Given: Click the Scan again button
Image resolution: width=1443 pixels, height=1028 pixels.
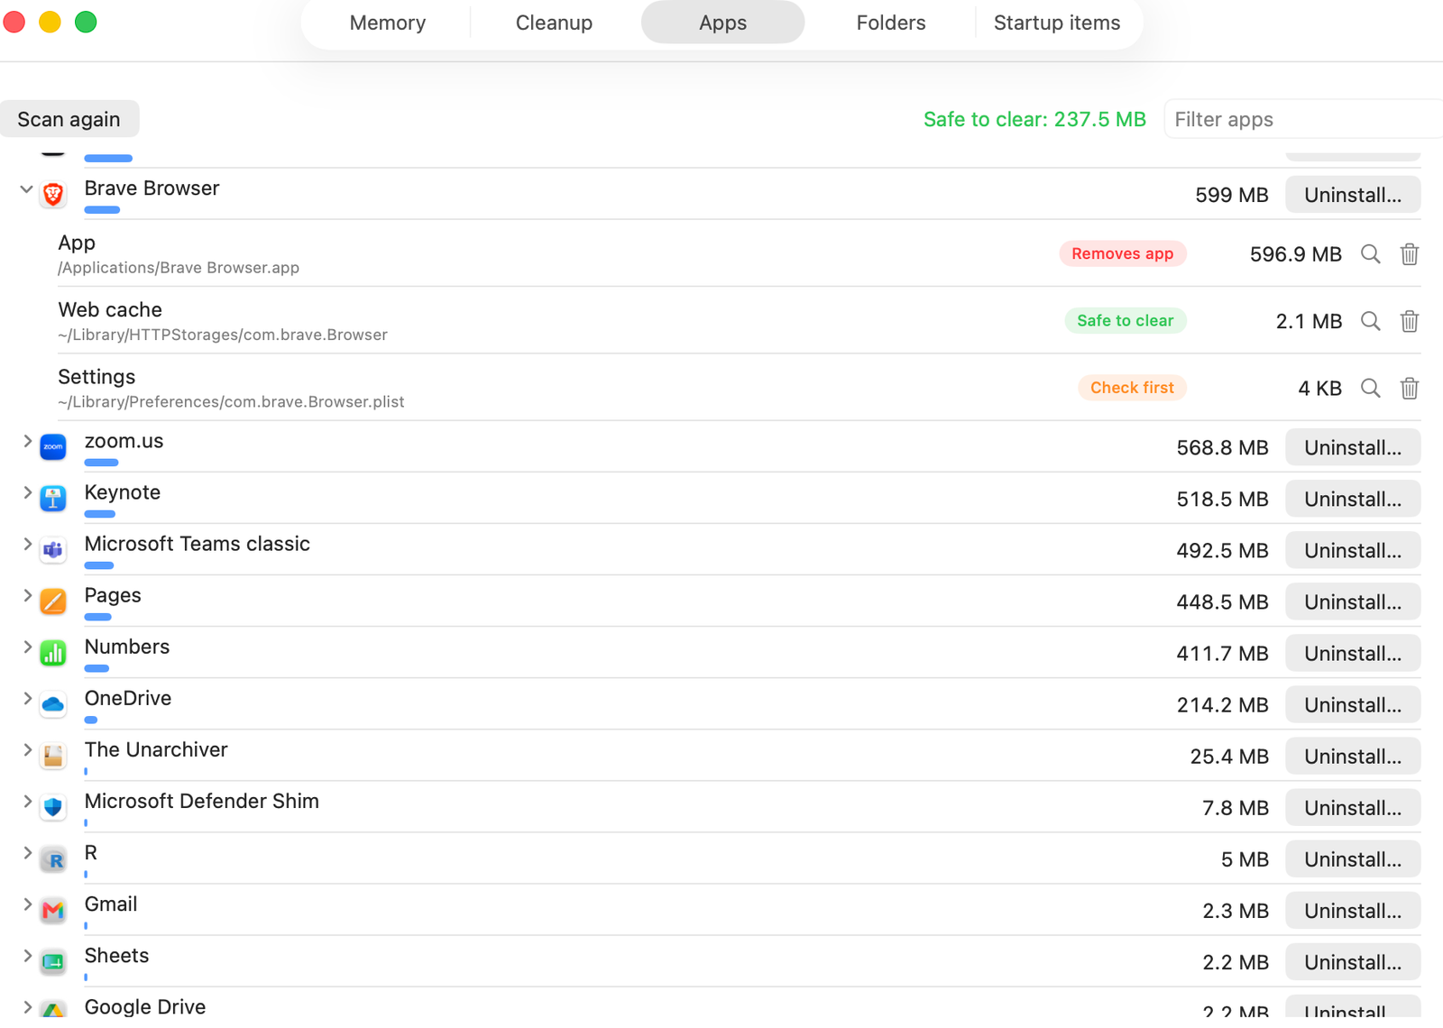Looking at the screenshot, I should (x=69, y=119).
